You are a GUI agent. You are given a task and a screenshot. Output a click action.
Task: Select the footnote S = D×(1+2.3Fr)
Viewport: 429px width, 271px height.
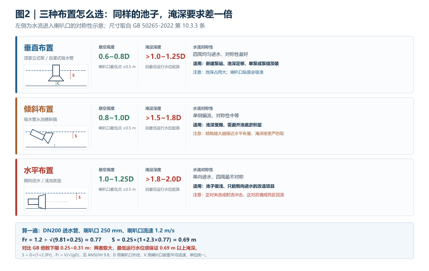pyautogui.click(x=115, y=255)
